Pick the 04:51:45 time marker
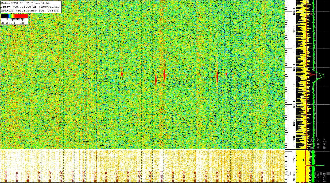Image resolution: width=330 pixels, height=183 pixels. click(184, 176)
